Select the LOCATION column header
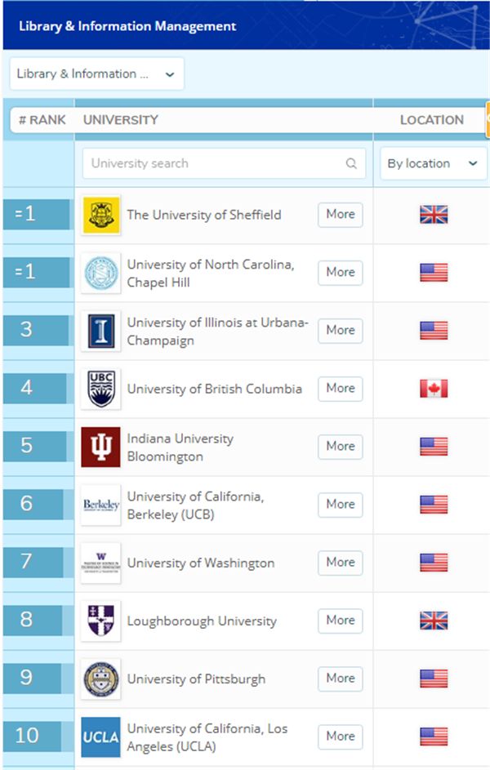The image size is (490, 770). pyautogui.click(x=431, y=120)
